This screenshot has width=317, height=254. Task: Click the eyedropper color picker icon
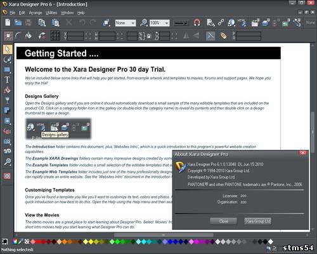tap(21, 241)
